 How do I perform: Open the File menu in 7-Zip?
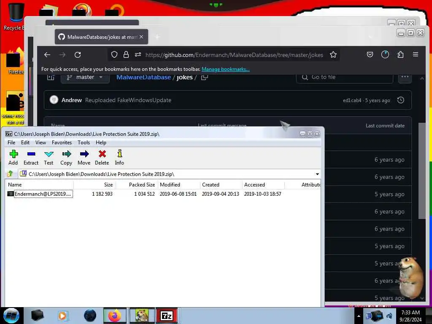tap(11, 143)
